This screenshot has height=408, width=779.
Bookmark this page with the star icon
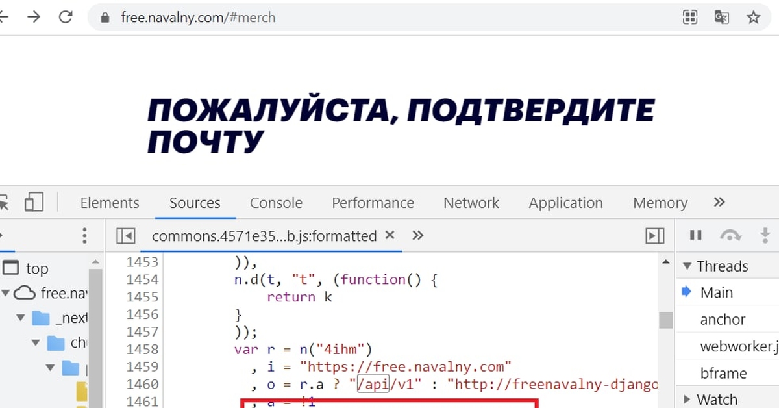pos(753,18)
